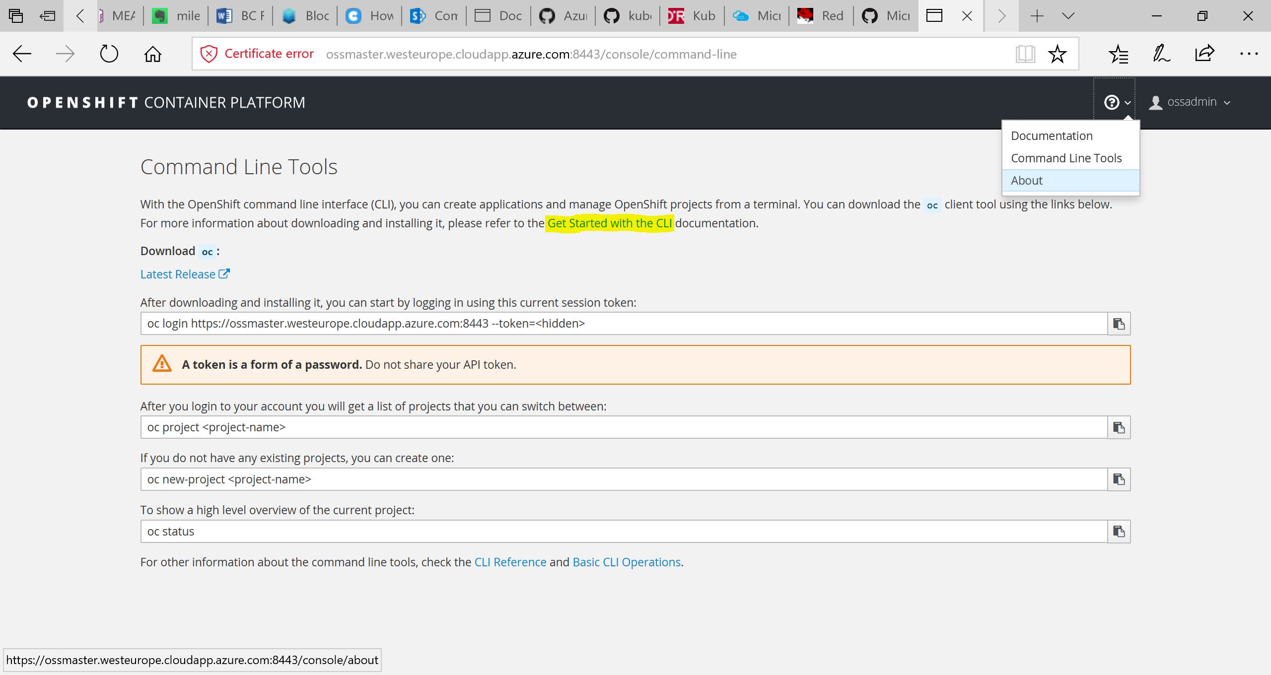Select About in the help menu

tap(1027, 181)
